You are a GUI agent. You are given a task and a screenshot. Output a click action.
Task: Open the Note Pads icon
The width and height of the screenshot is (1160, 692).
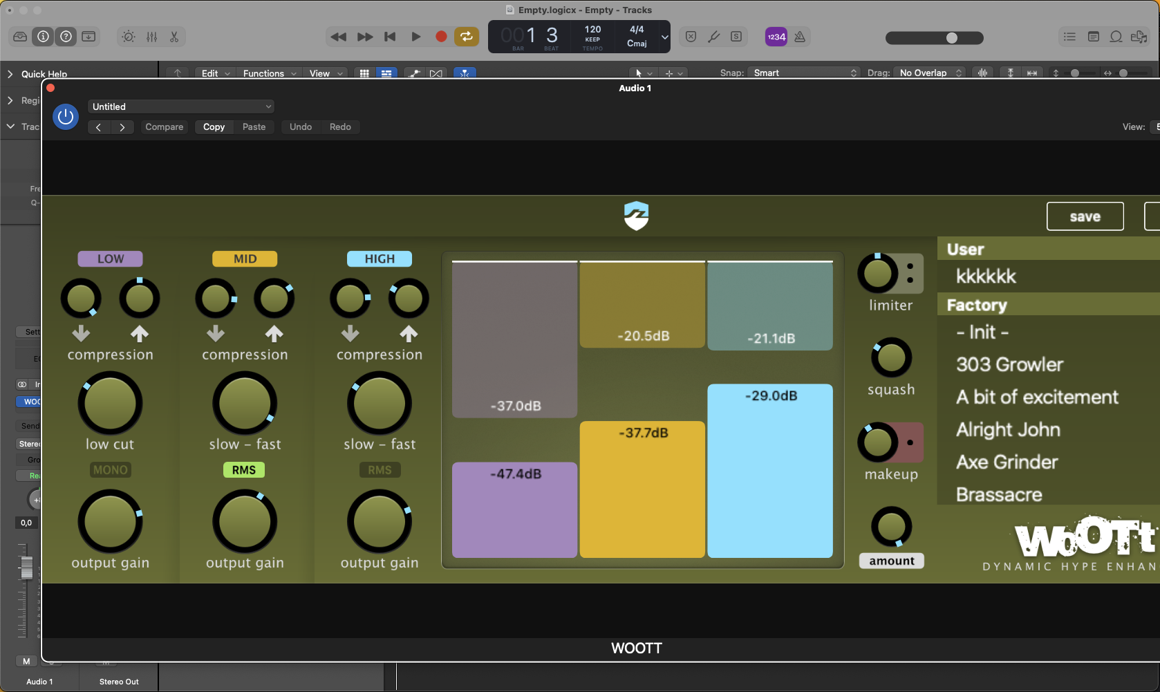1093,37
